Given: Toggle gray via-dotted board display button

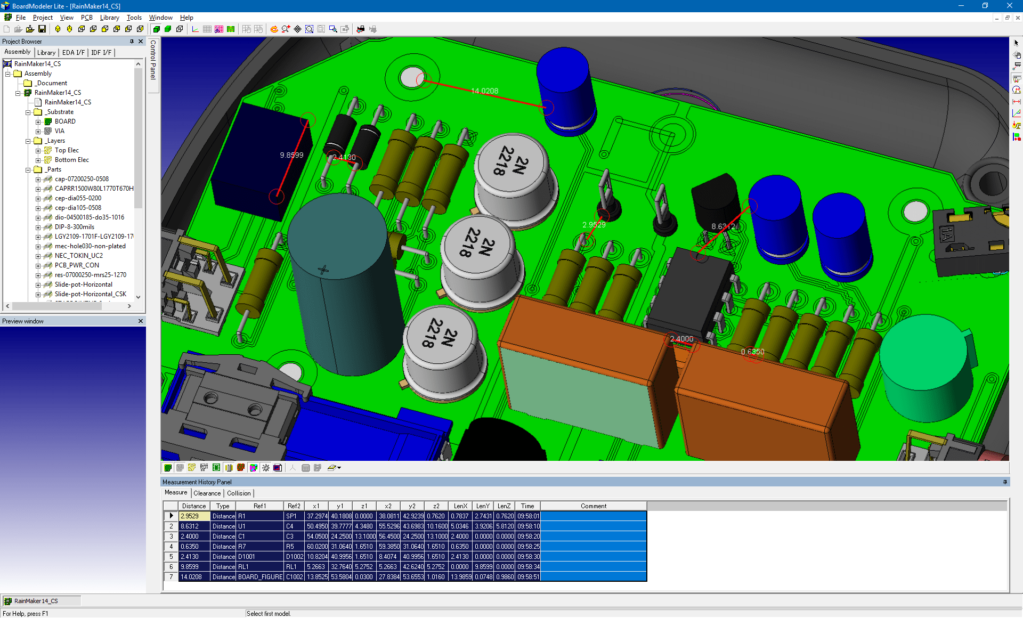Looking at the screenshot, I should point(180,468).
